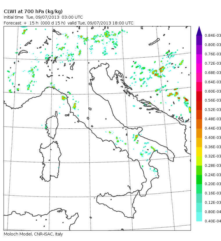
Task: Click the 0.80E-04 colorbar label
Action: tap(213, 212)
